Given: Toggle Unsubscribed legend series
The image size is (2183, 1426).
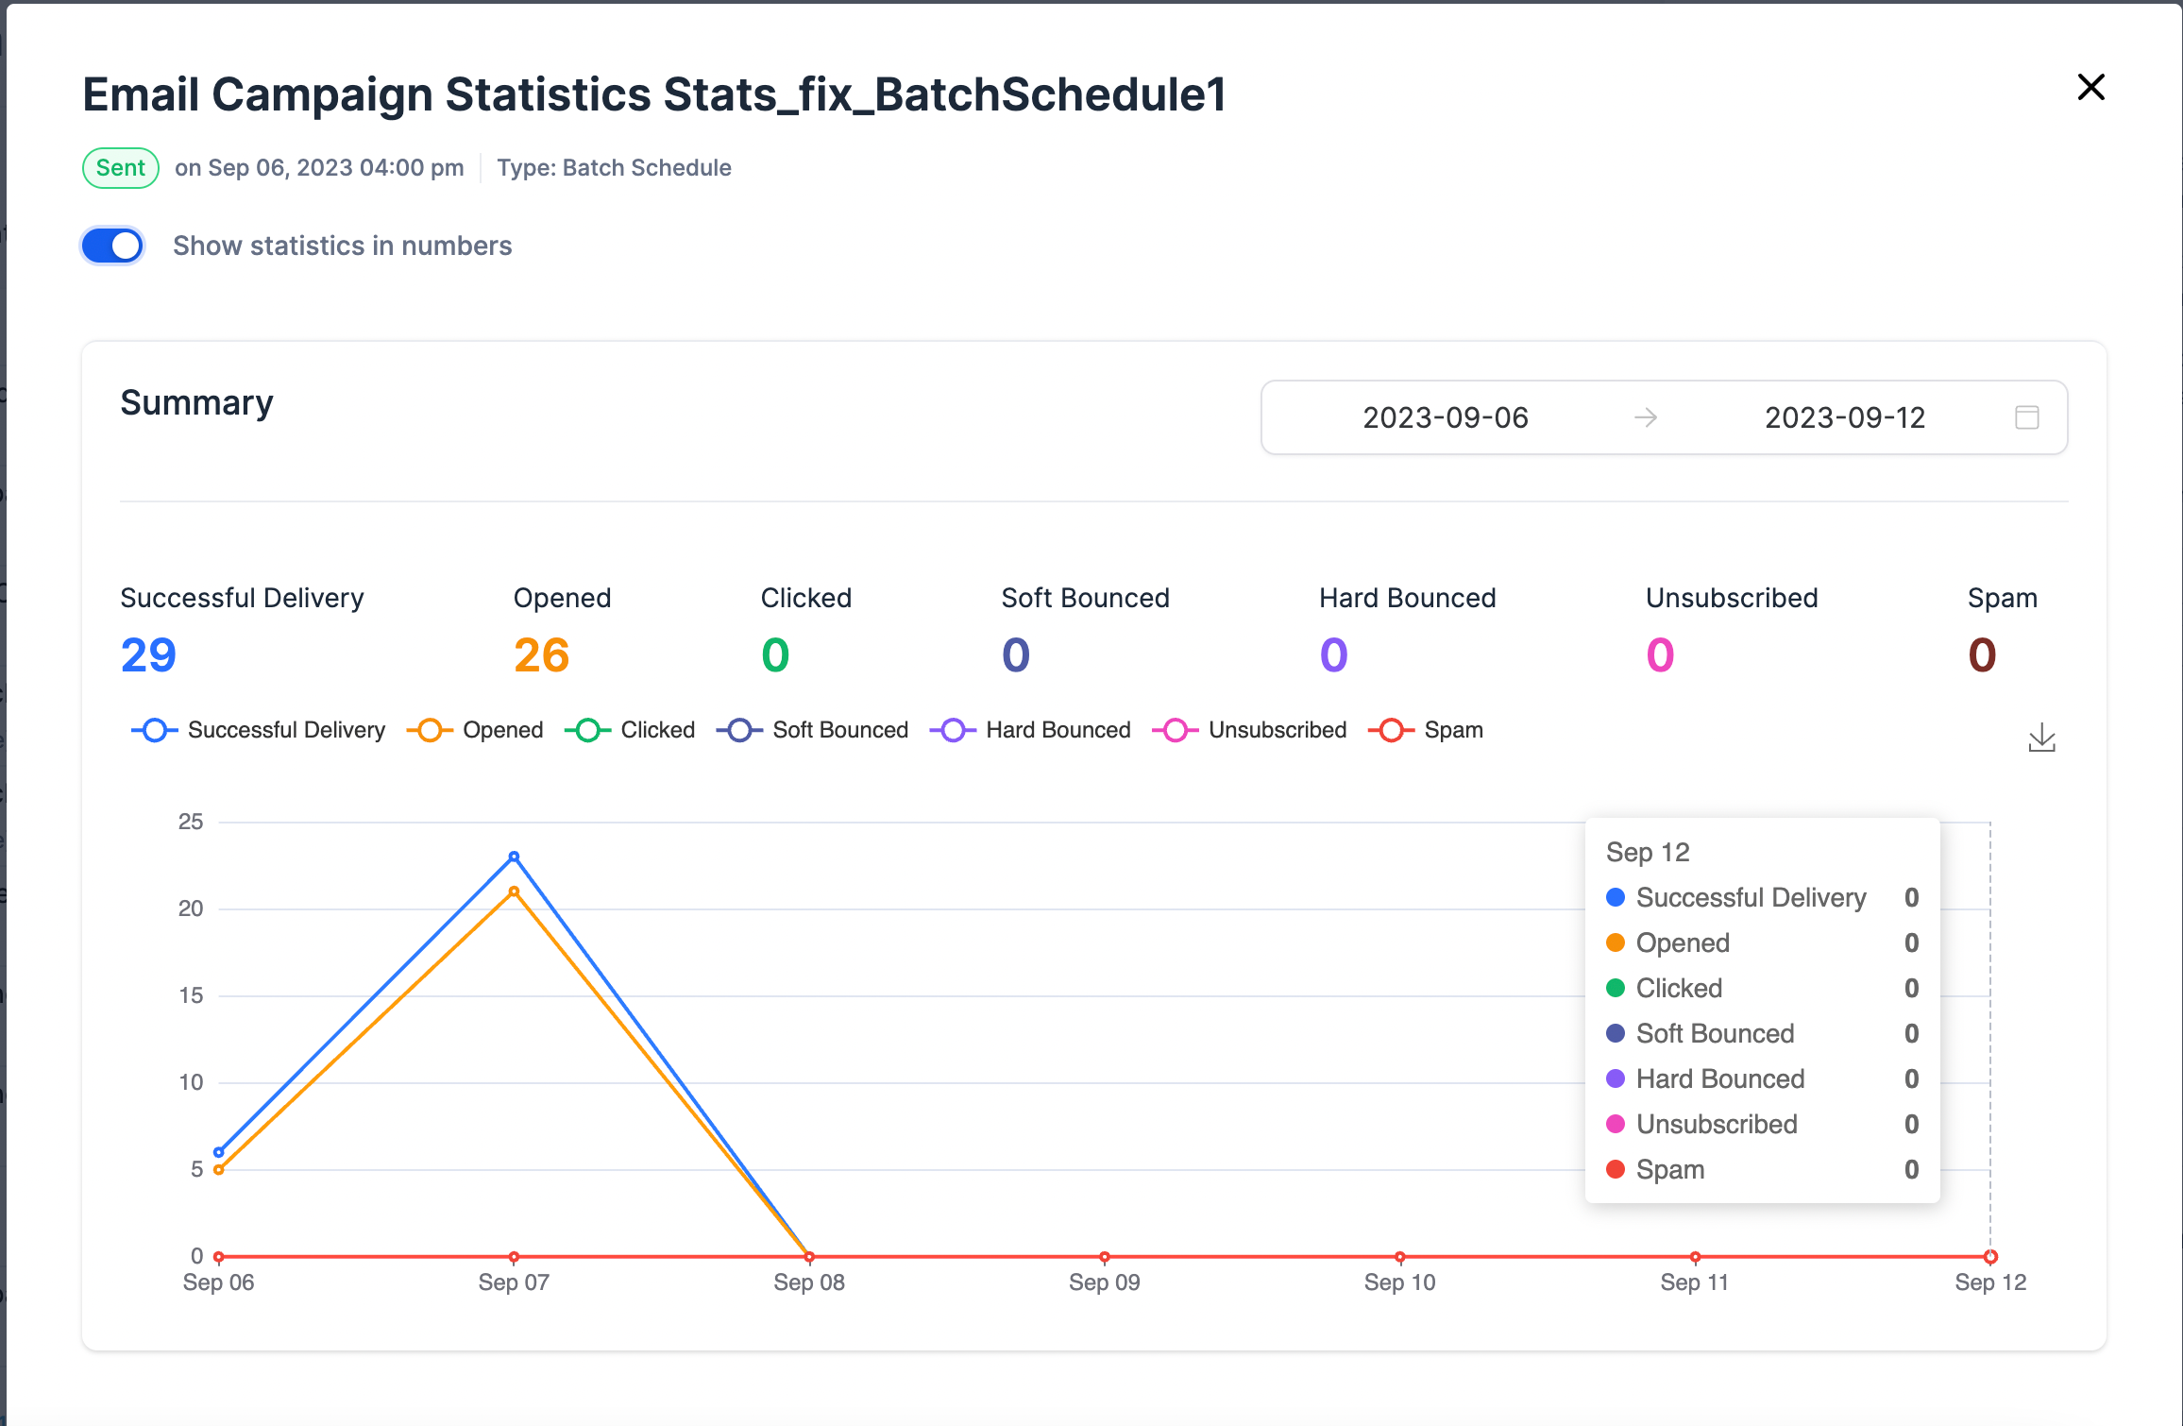Looking at the screenshot, I should coord(1249,730).
